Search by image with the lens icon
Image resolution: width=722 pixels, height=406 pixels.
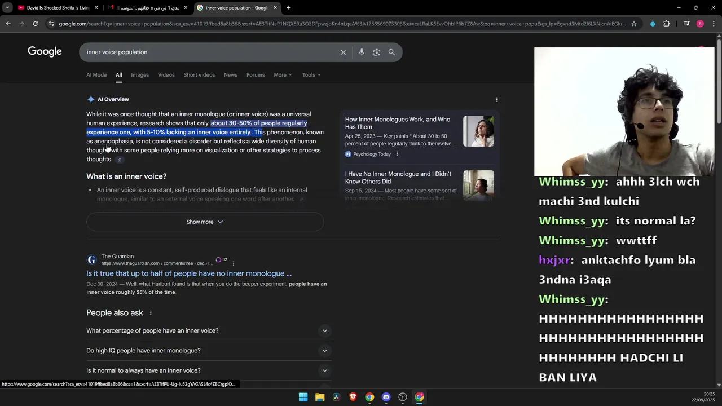(377, 52)
